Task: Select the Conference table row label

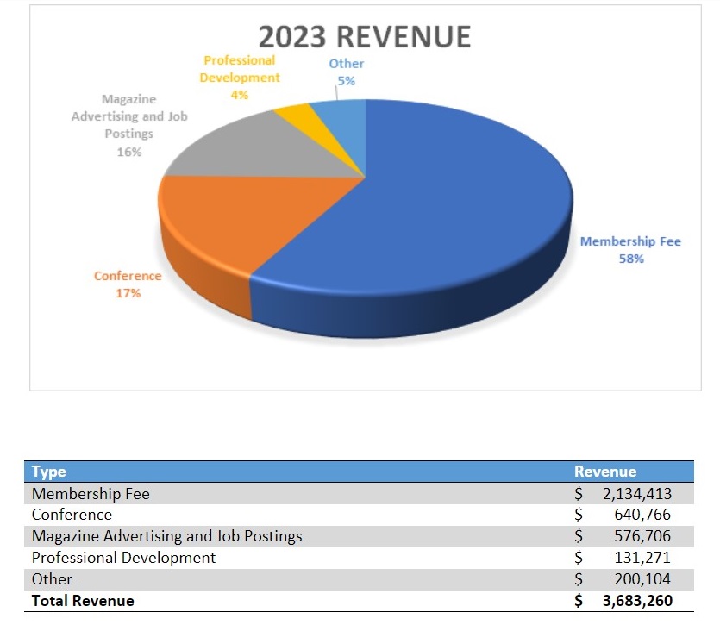Action: pyautogui.click(x=72, y=515)
